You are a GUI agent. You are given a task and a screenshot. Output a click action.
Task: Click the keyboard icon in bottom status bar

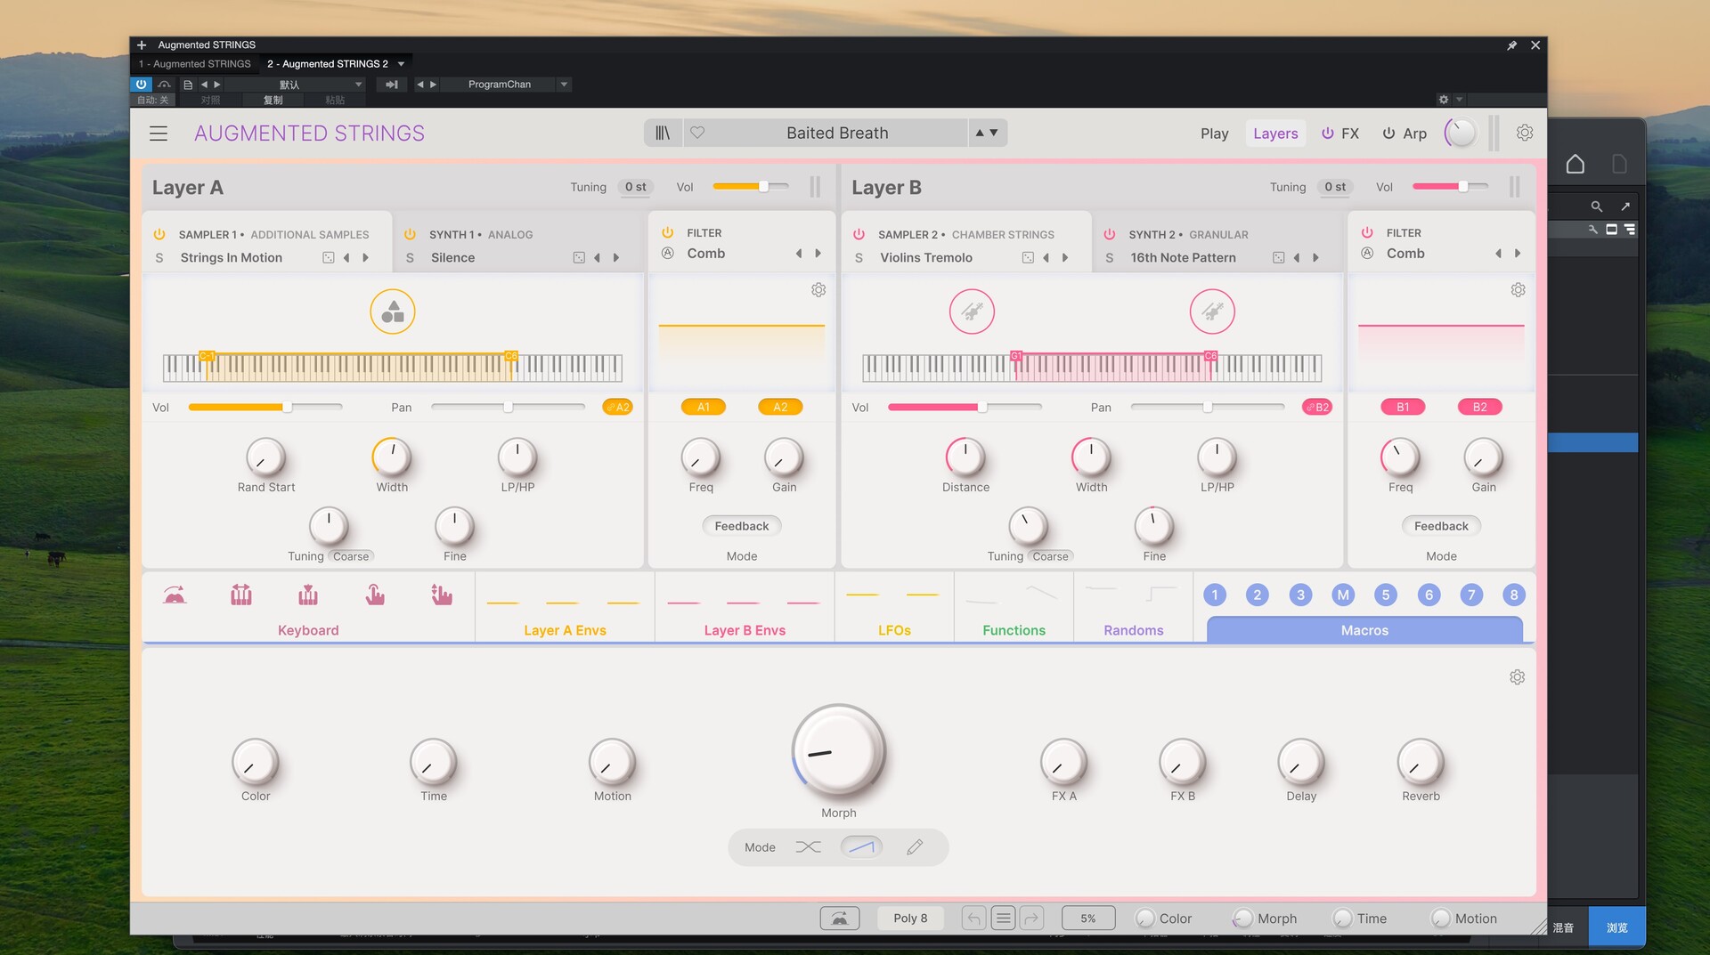(x=840, y=919)
